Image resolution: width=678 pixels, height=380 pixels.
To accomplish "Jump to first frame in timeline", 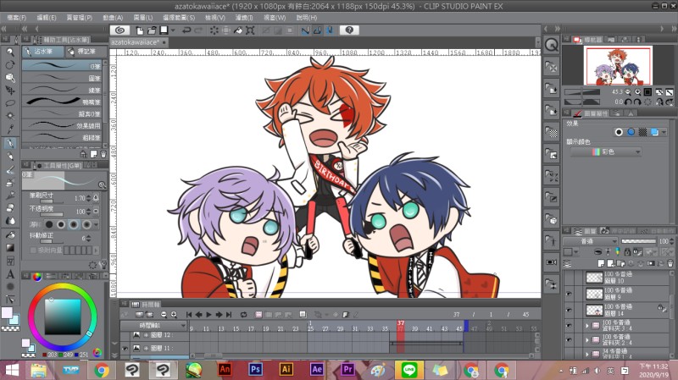I will (x=189, y=315).
